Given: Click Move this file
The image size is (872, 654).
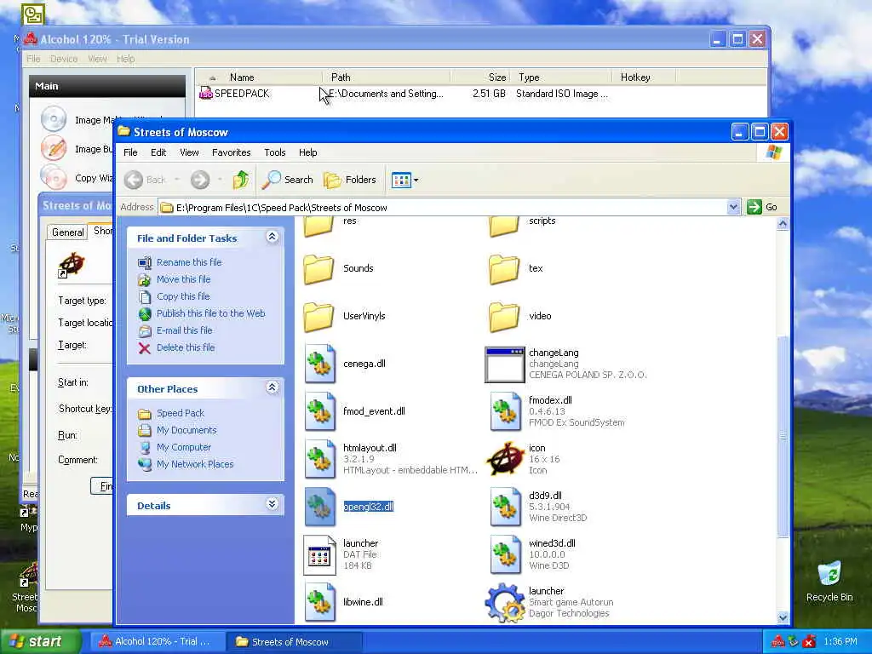Looking at the screenshot, I should (184, 279).
